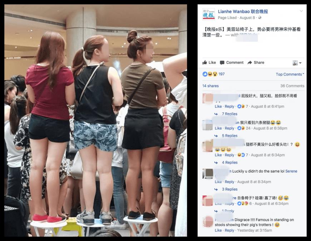Open the 36 Comments link
This screenshot has height=241, width=311.
(x=292, y=86)
